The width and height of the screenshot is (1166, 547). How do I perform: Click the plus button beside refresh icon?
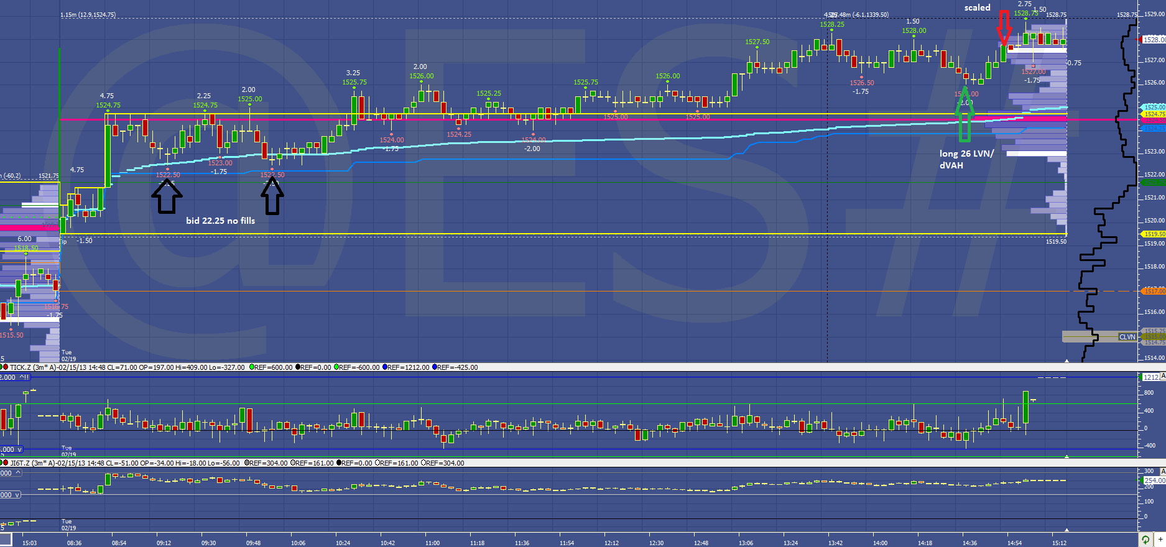coord(1160,540)
